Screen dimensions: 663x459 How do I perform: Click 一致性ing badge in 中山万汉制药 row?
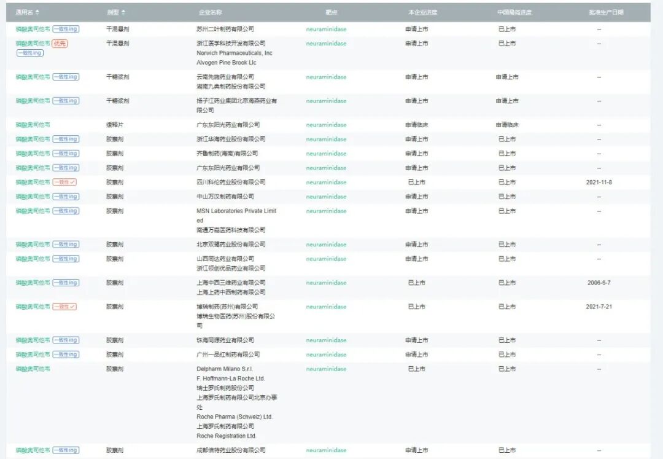[x=66, y=196]
